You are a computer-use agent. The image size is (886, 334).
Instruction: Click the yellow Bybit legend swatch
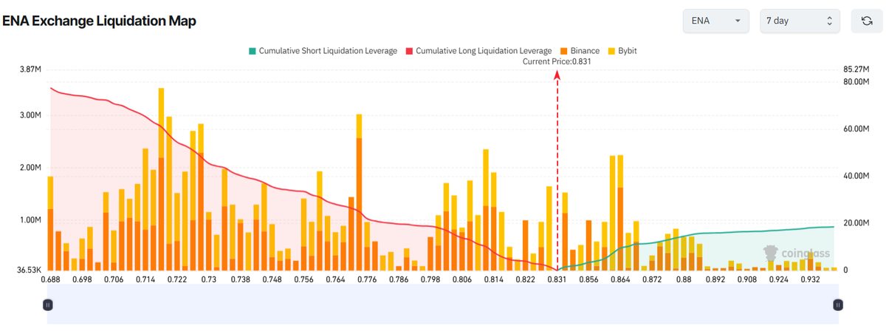click(611, 51)
